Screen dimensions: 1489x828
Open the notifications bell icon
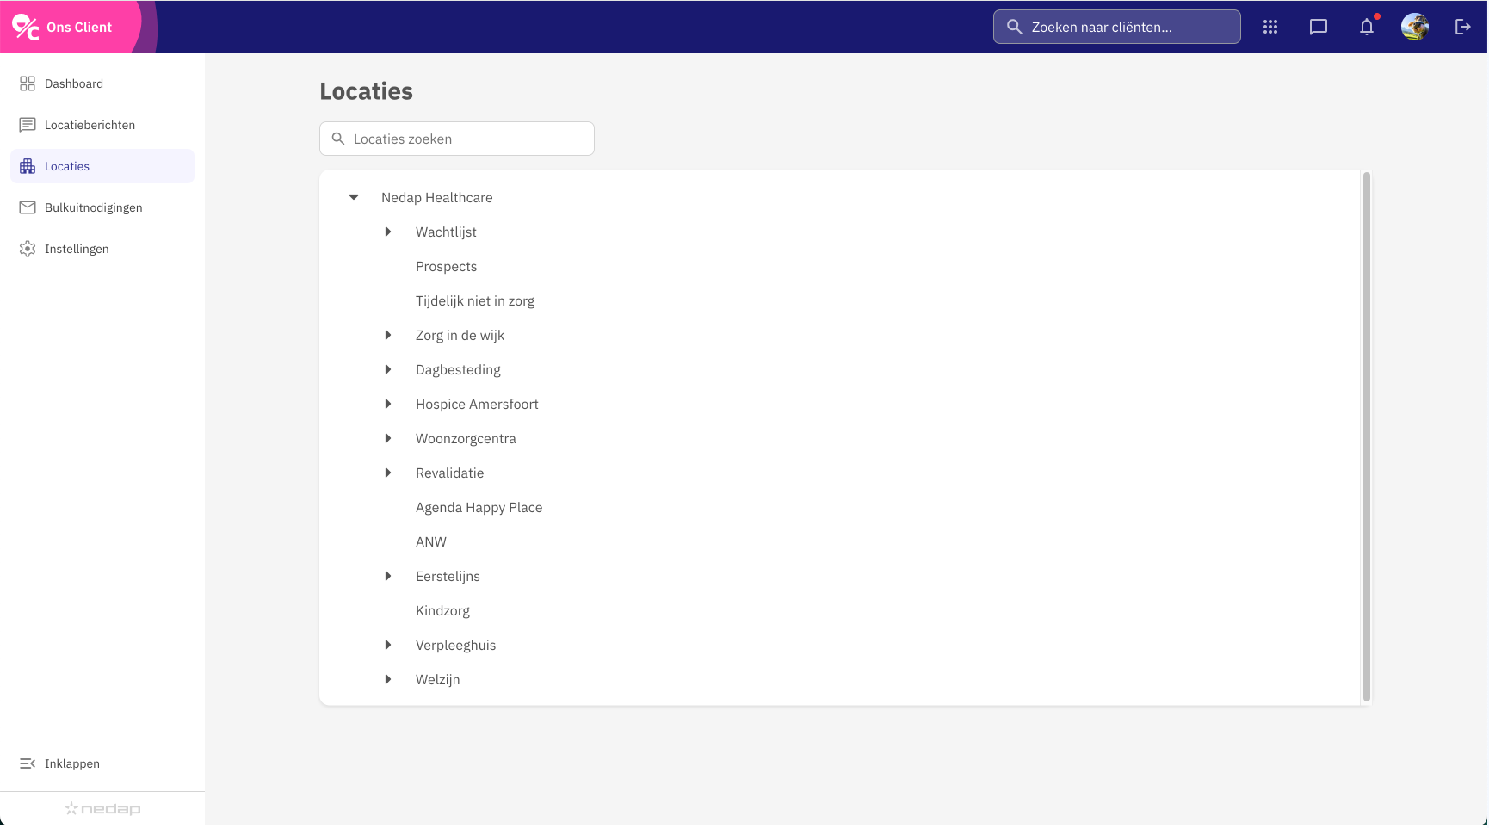[x=1367, y=28]
